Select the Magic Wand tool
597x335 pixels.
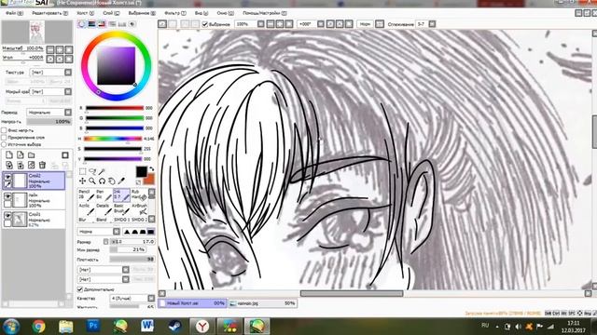102,171
